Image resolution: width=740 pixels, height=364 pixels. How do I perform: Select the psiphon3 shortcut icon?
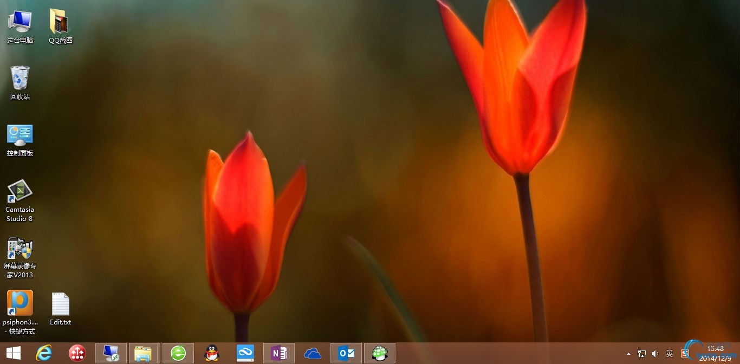click(20, 313)
